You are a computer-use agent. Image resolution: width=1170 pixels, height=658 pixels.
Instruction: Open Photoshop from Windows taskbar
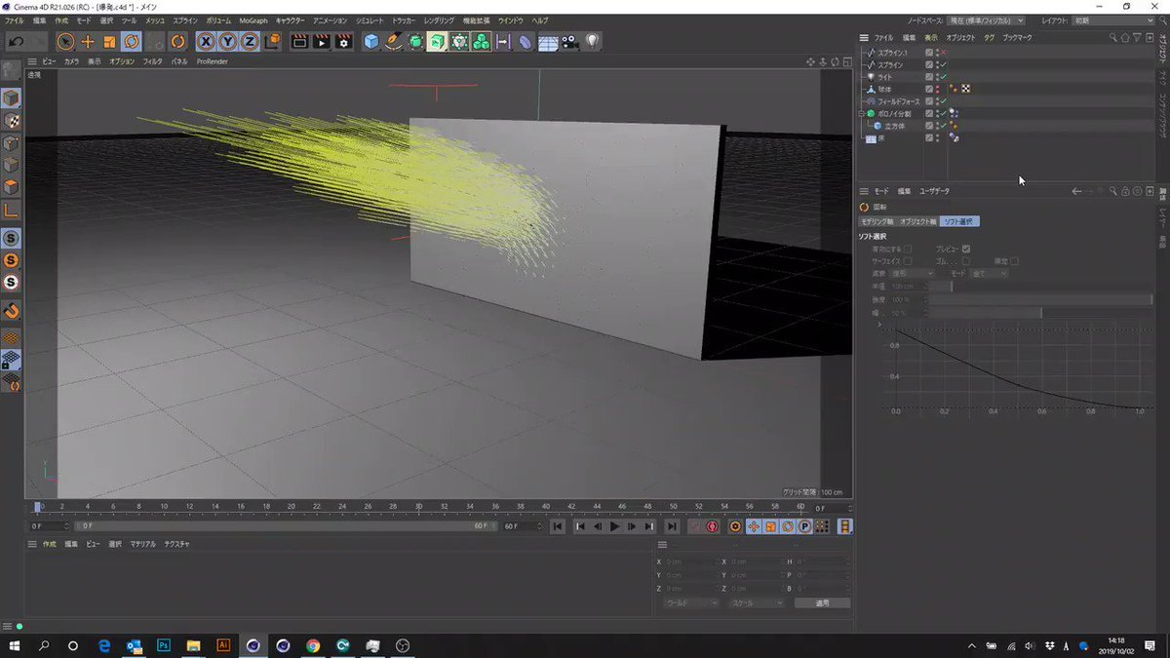(164, 645)
